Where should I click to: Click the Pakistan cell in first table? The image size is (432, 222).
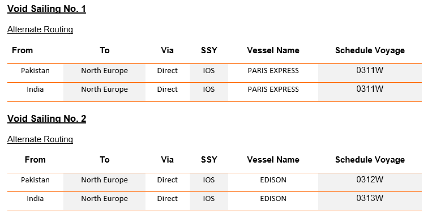[x=35, y=71]
